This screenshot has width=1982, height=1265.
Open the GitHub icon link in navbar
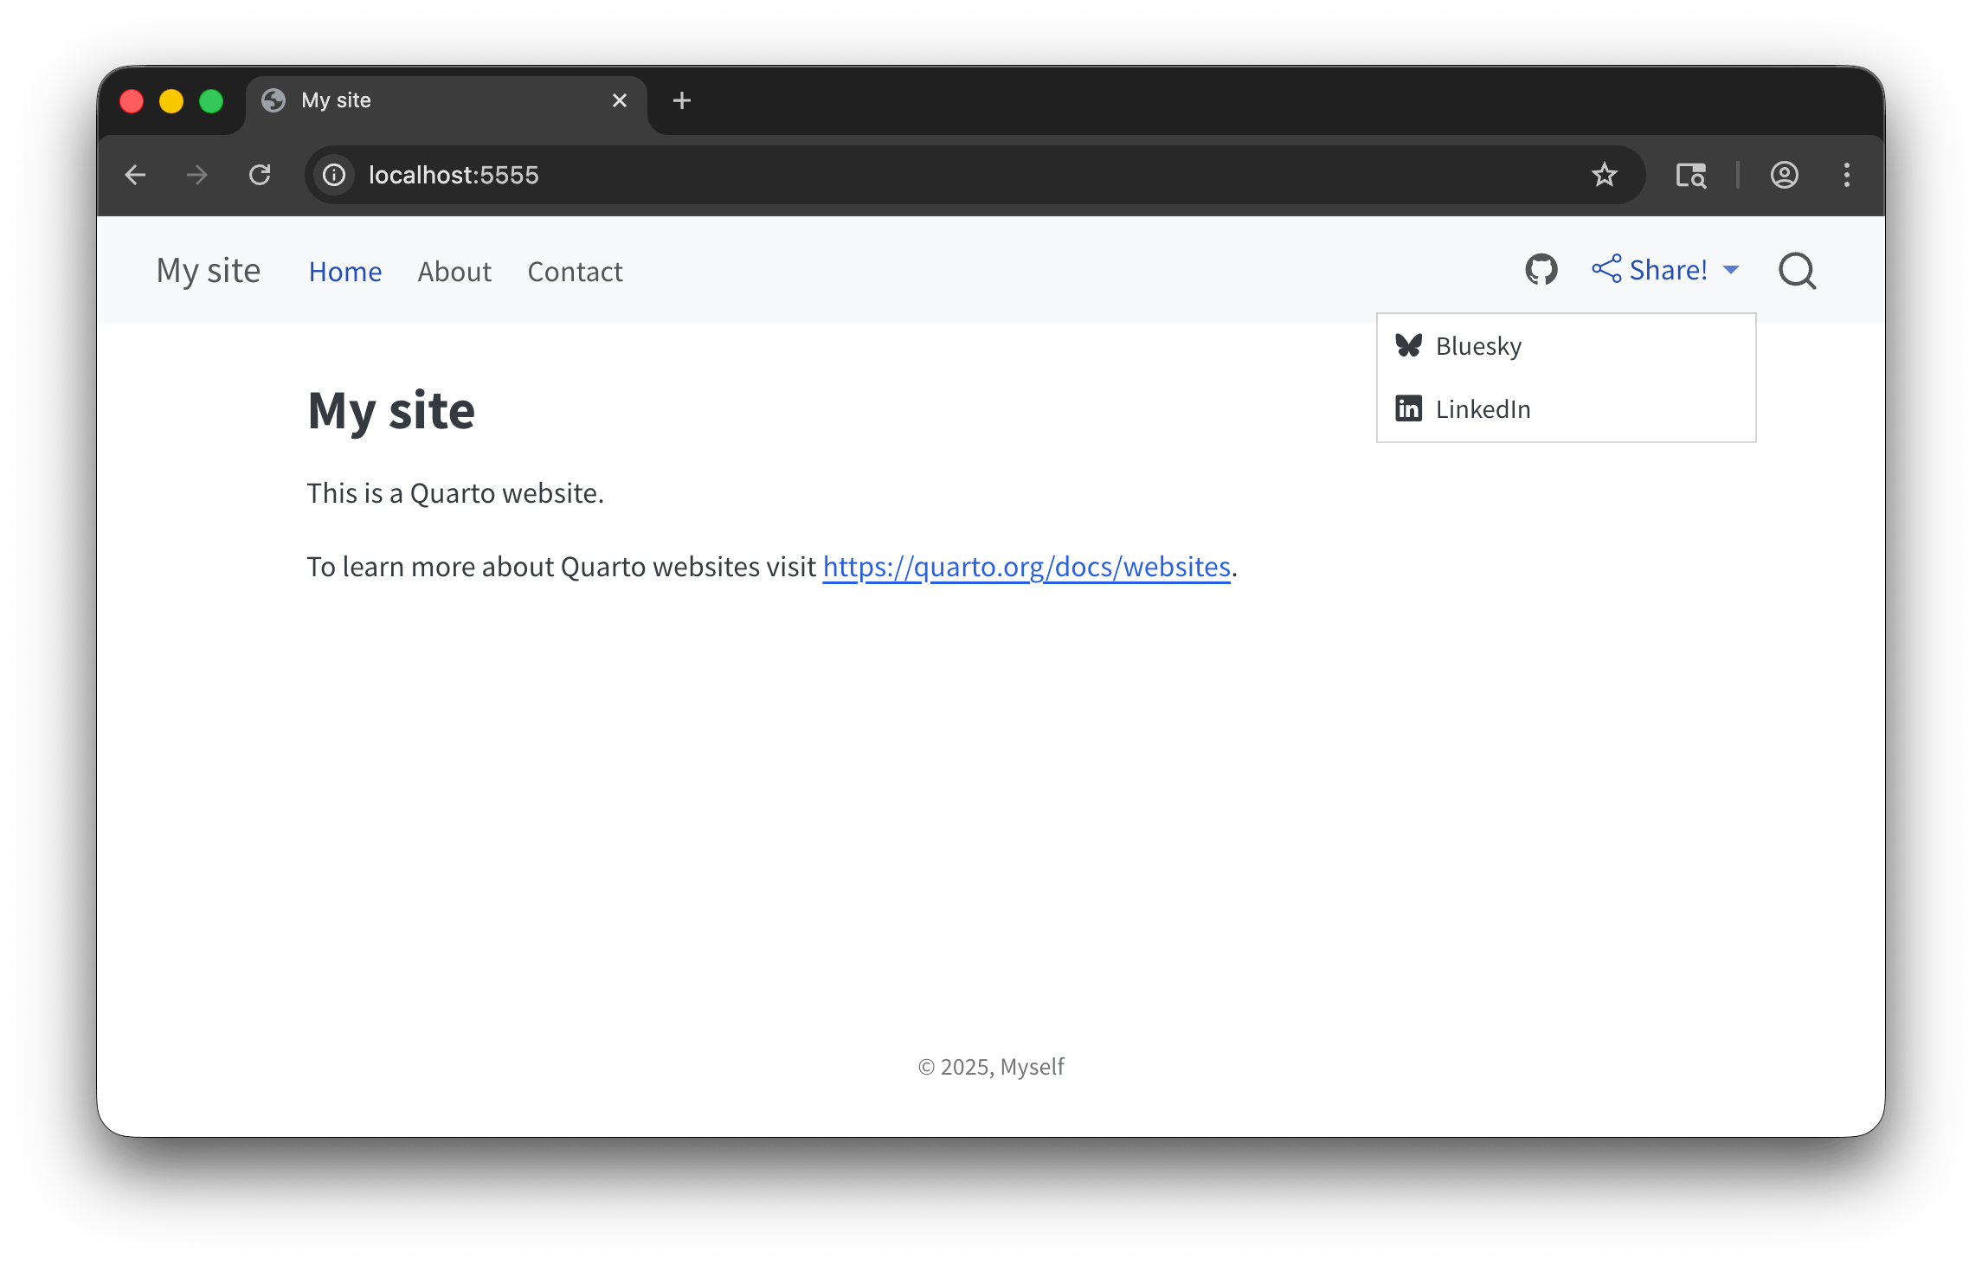[1541, 270]
